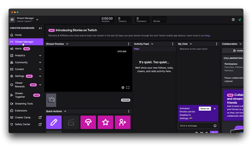The height and width of the screenshot is (146, 252).
Task: Click the star quick action
Action: tap(105, 122)
